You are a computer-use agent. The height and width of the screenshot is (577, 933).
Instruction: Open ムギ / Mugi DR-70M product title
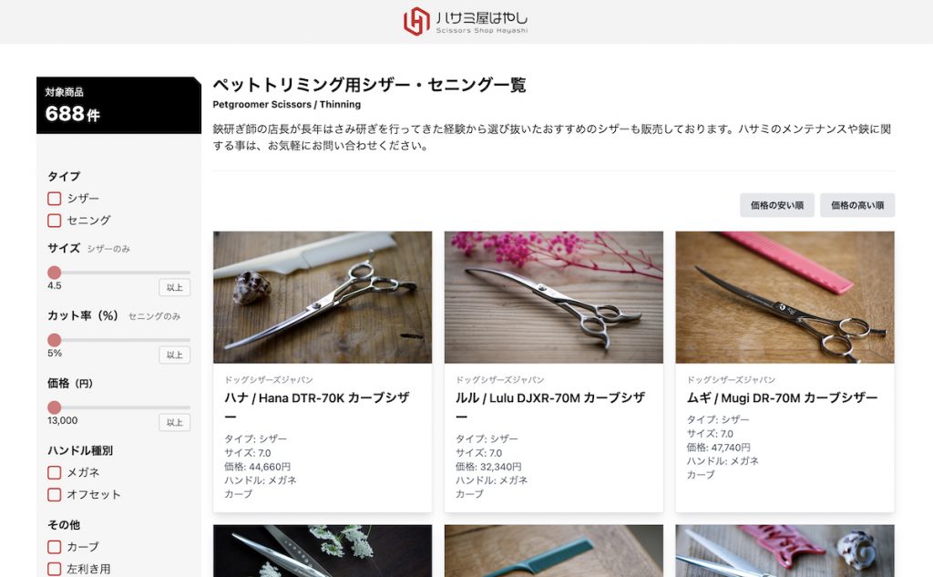(782, 397)
